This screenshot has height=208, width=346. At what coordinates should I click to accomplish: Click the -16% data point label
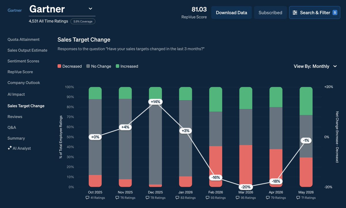(x=216, y=177)
